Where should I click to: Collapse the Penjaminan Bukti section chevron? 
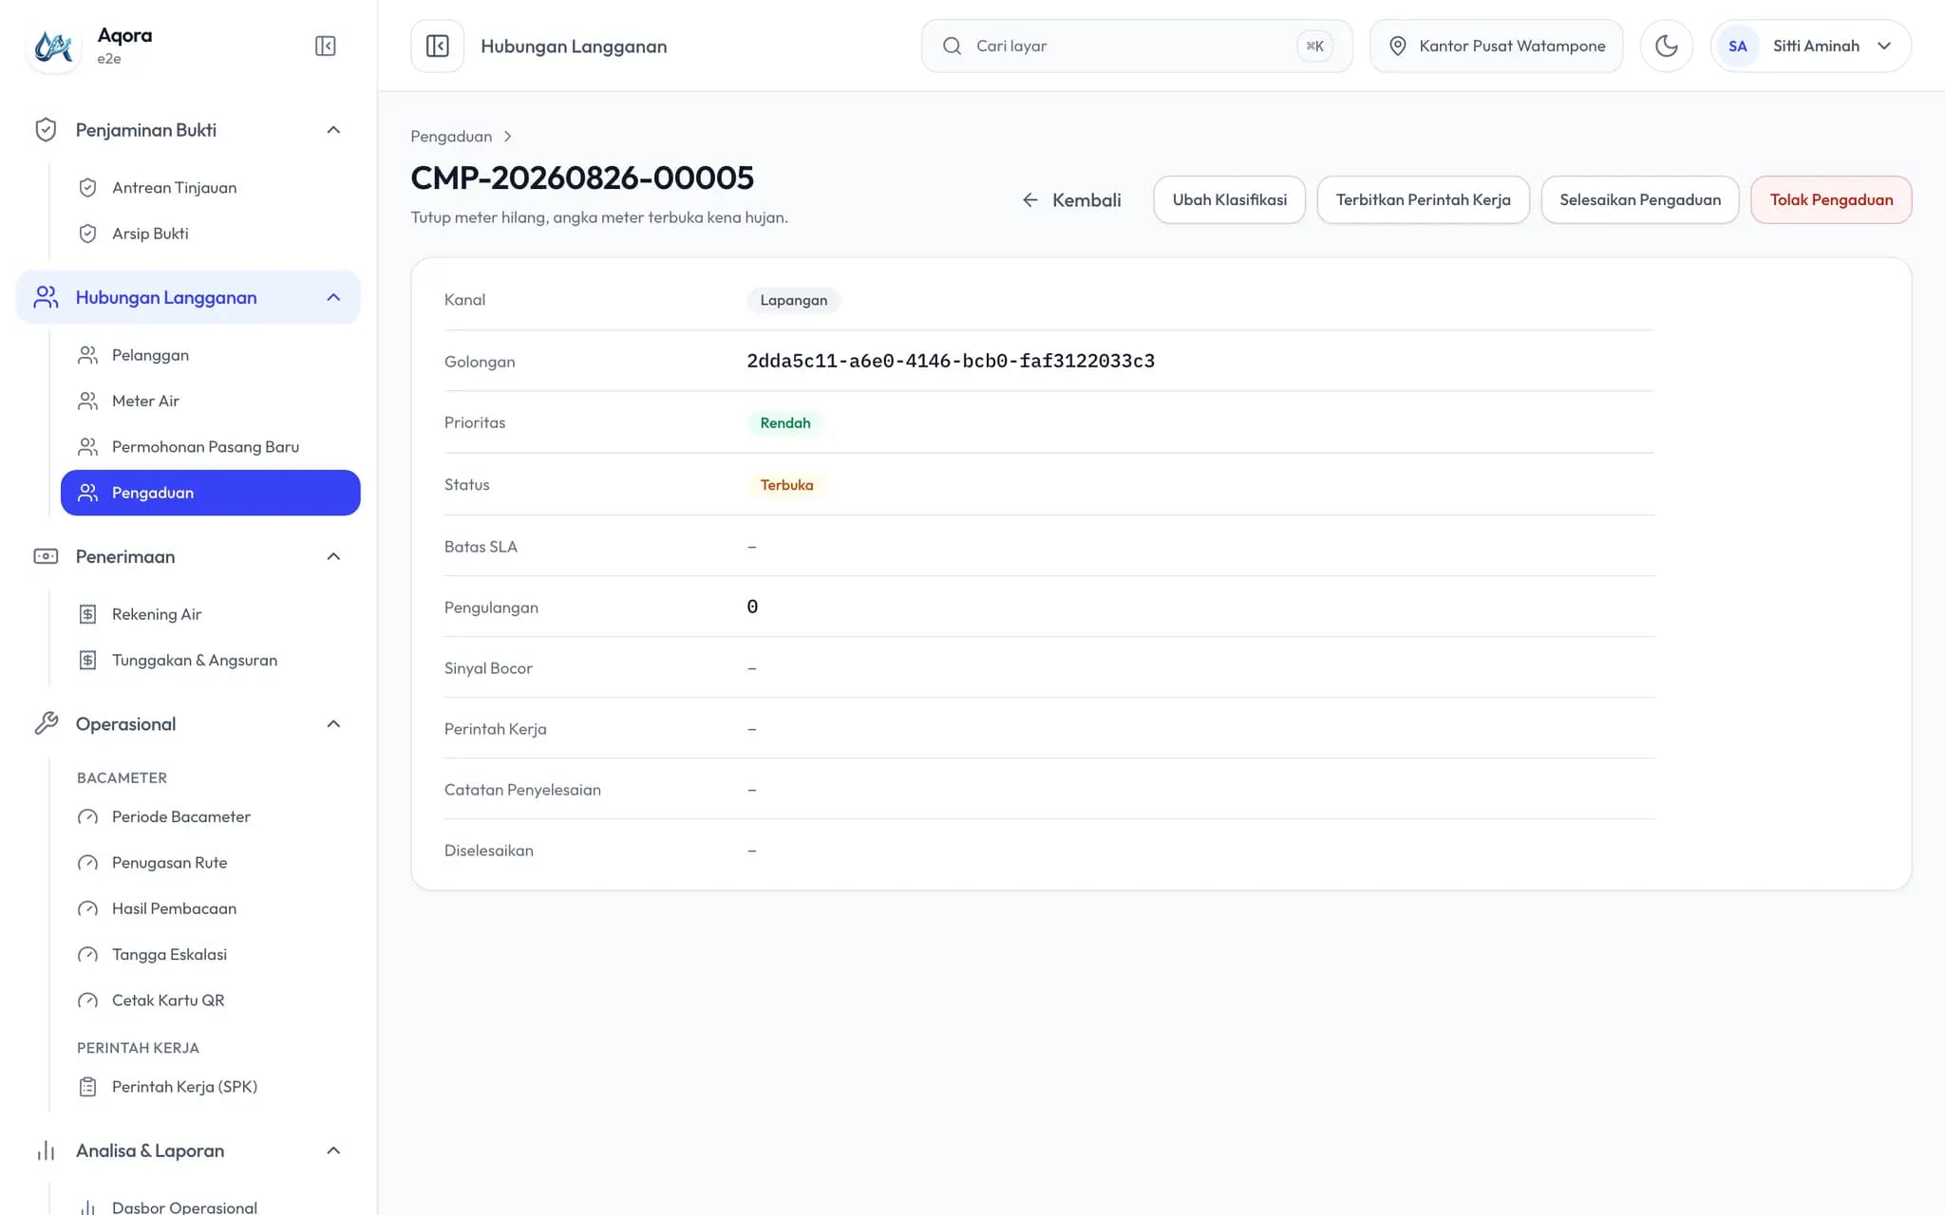333,130
